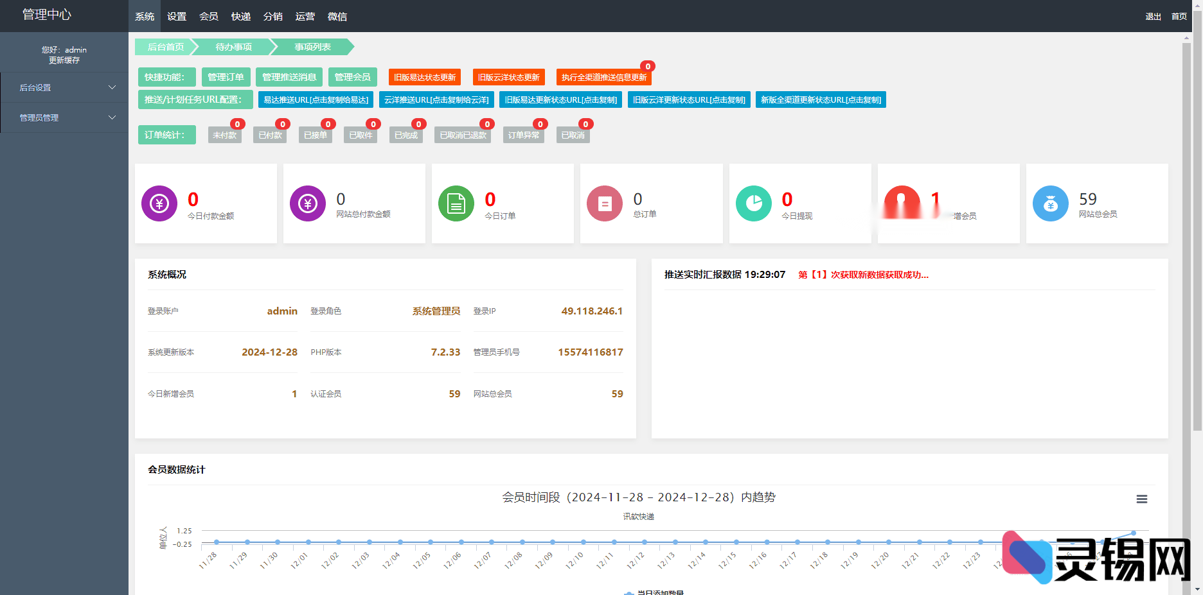Click 退出 to log out
The image size is (1203, 595).
[x=1152, y=16]
